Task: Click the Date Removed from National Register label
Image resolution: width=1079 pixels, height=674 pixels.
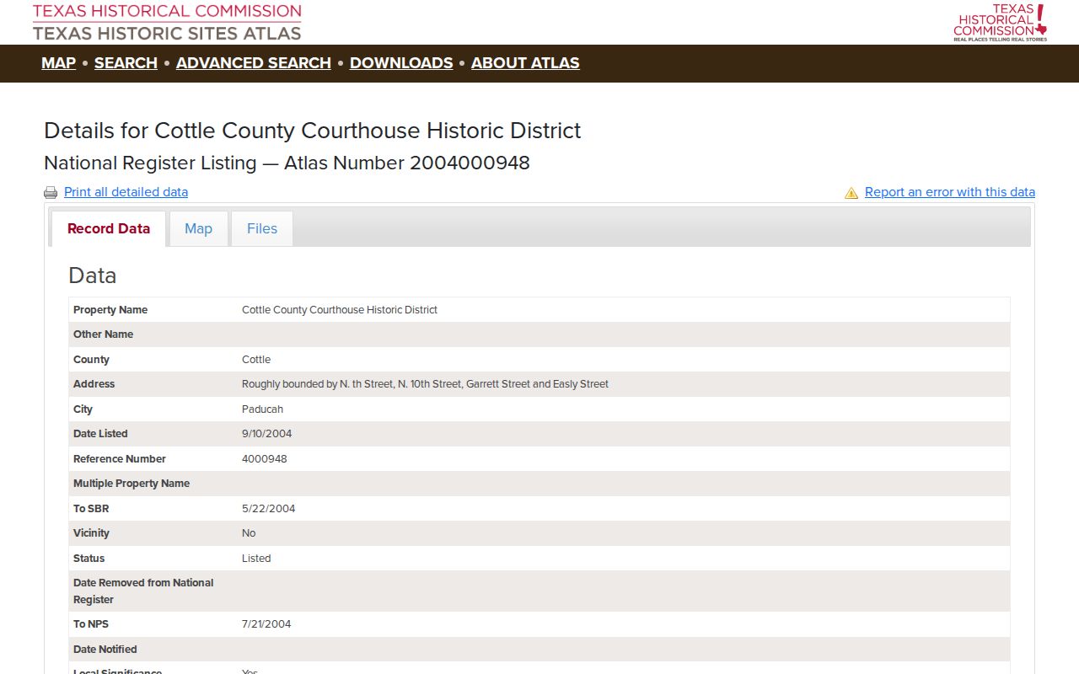Action: pyautogui.click(x=143, y=591)
